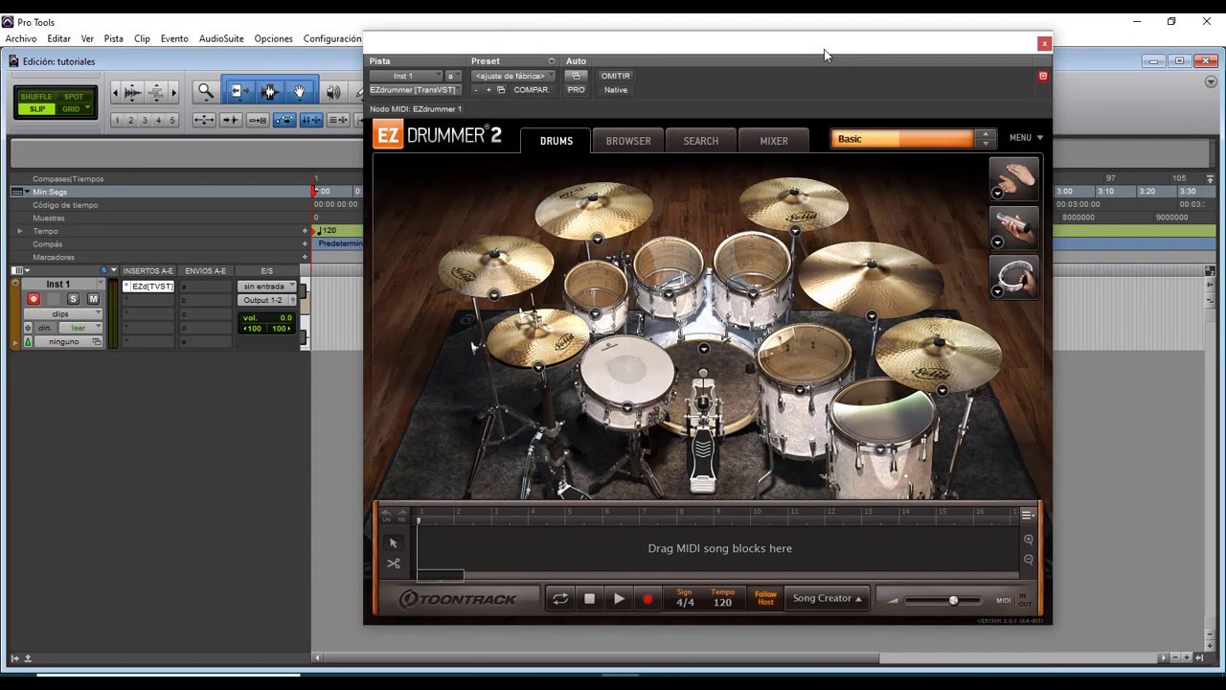The image size is (1226, 690).
Task: Open the Evento menu
Action: (174, 39)
